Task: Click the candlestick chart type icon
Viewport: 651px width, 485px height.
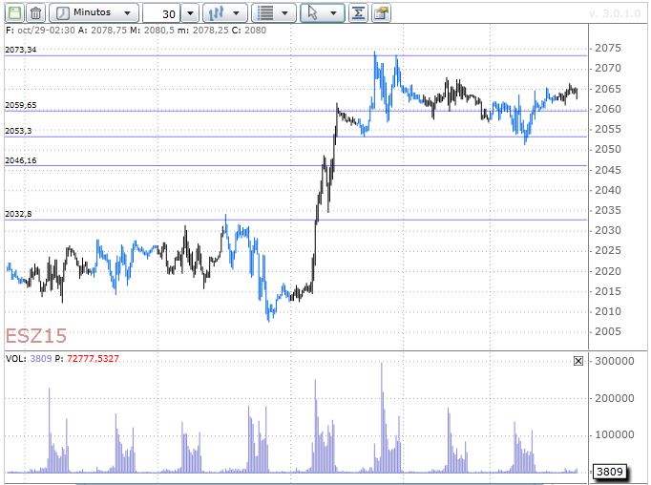Action: [x=217, y=13]
